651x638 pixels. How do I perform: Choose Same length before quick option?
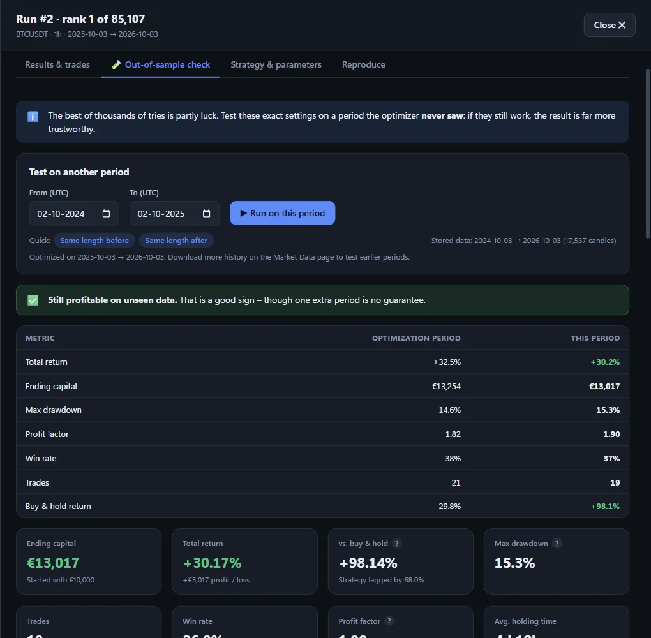pos(94,241)
